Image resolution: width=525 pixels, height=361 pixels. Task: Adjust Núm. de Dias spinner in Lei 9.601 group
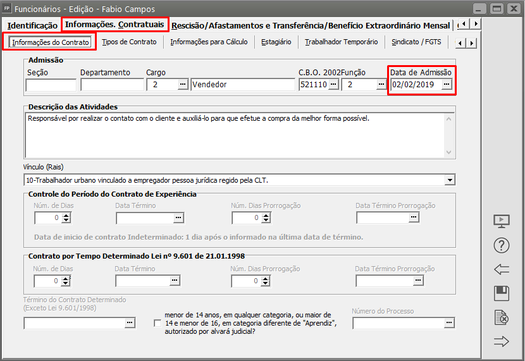click(66, 281)
